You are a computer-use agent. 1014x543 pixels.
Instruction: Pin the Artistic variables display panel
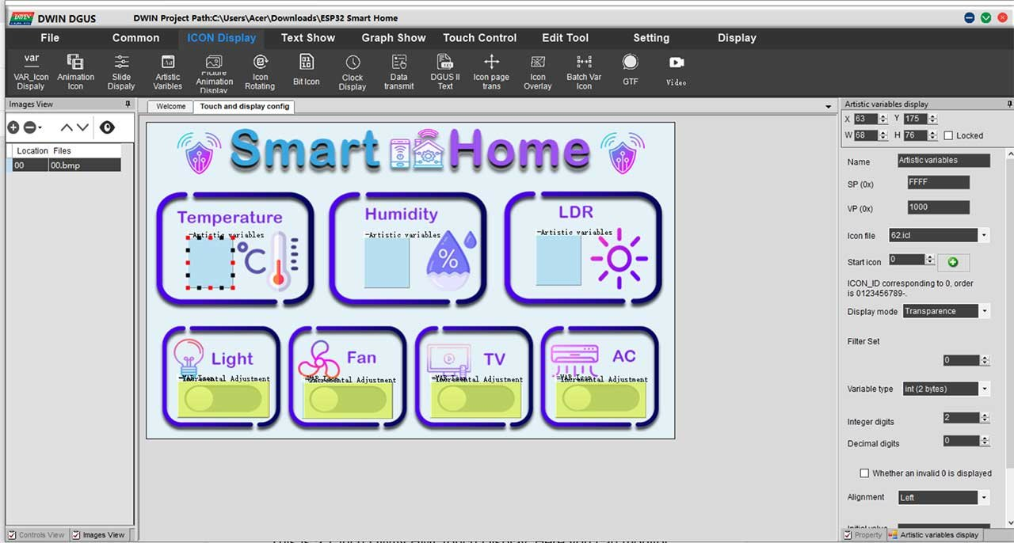(x=1009, y=104)
